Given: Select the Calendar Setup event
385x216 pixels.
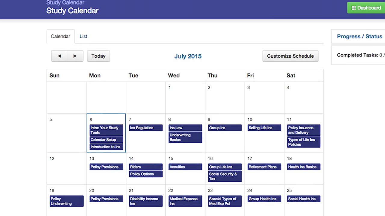Looking at the screenshot, I should click(106, 140).
